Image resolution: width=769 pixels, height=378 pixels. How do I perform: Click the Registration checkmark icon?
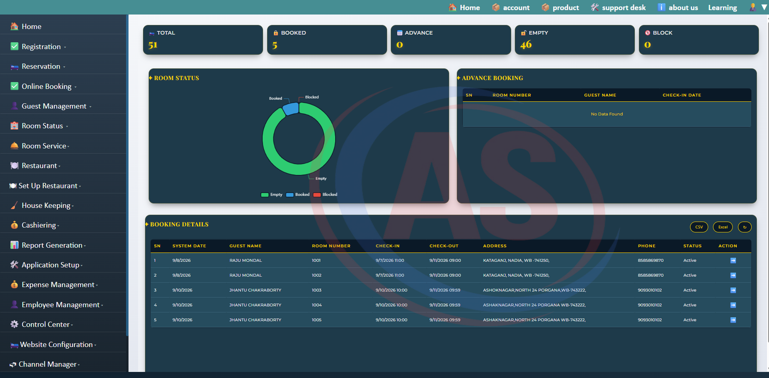[x=14, y=47]
